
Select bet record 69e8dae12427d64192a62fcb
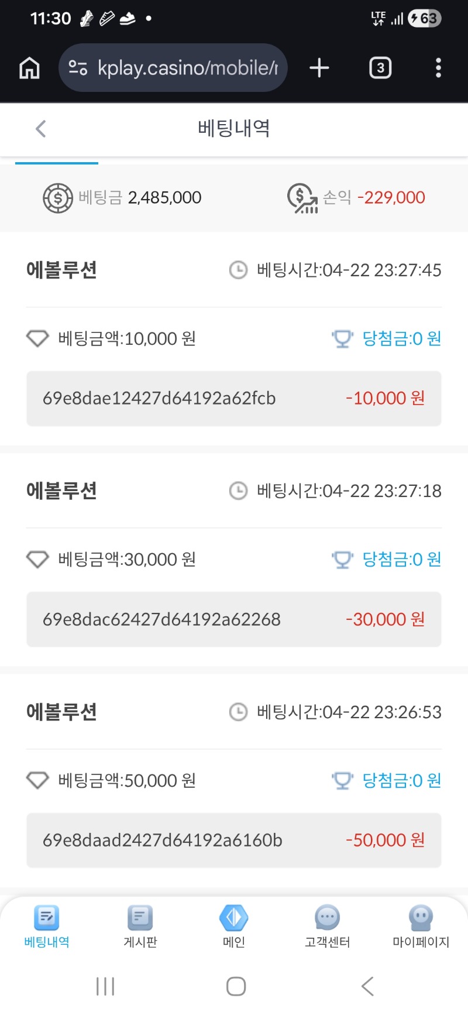159,399
